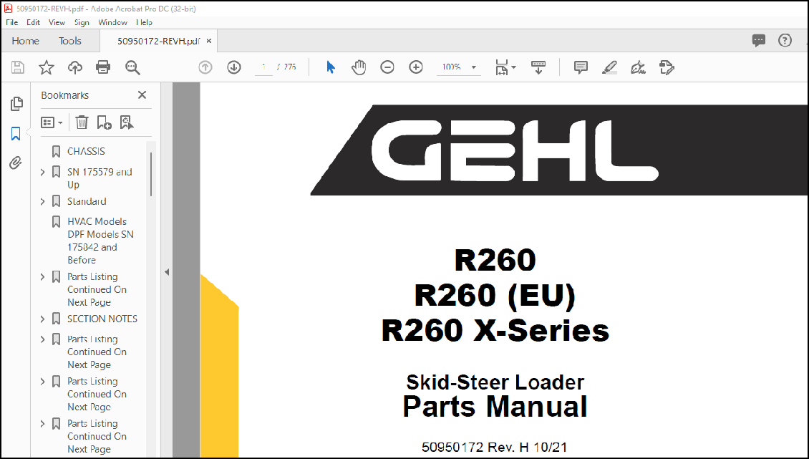Open the Sign menu

(x=82, y=22)
